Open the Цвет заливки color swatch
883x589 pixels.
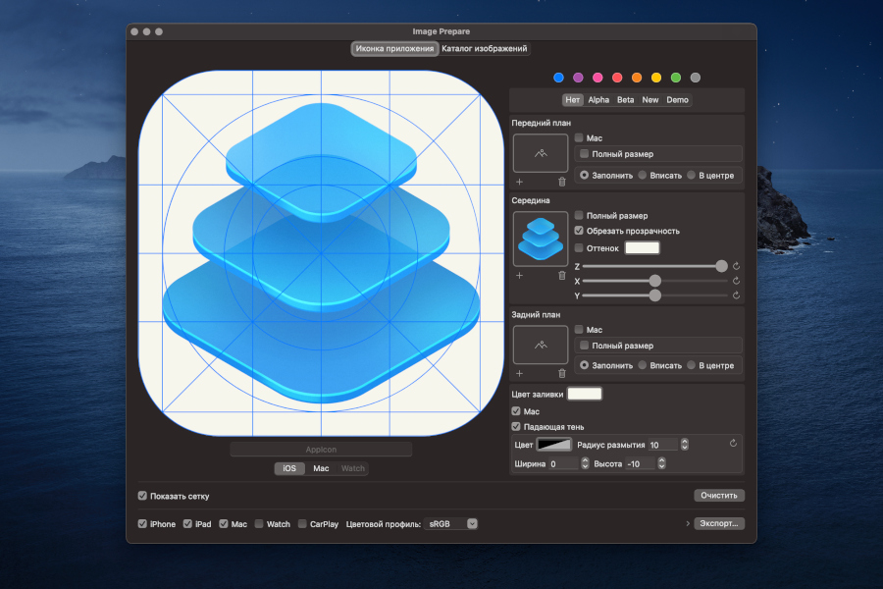(585, 394)
